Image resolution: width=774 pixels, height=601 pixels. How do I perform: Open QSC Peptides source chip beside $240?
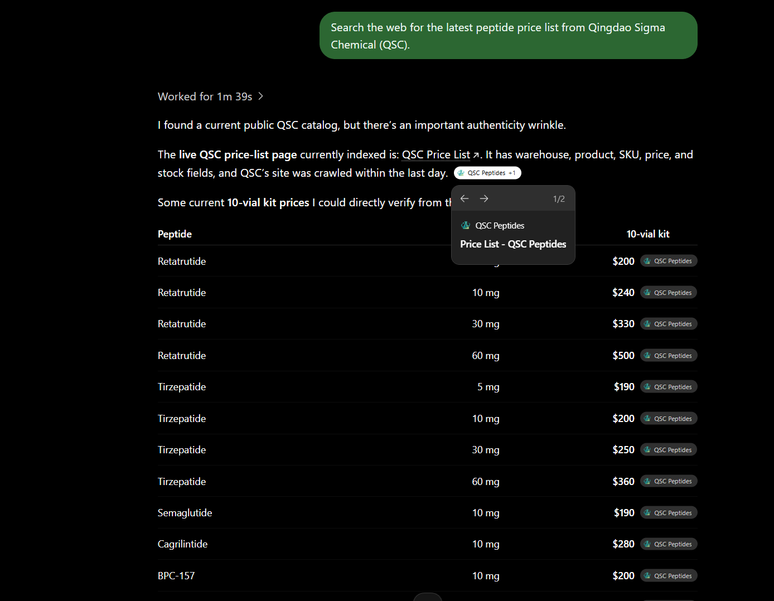(669, 293)
